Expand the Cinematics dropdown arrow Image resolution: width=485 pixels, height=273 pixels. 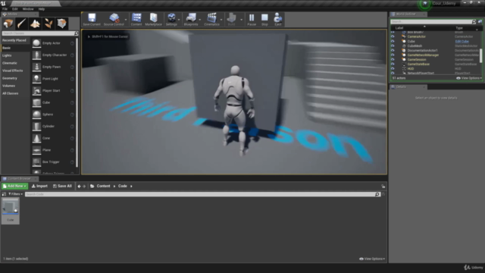click(x=221, y=20)
